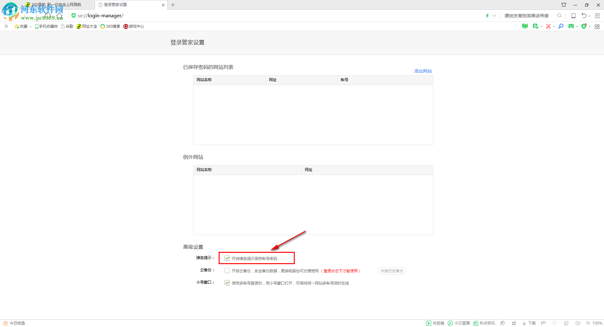The width and height of the screenshot is (604, 327).
Task: Open the 网址大全 bookmark
Action: [x=87, y=26]
